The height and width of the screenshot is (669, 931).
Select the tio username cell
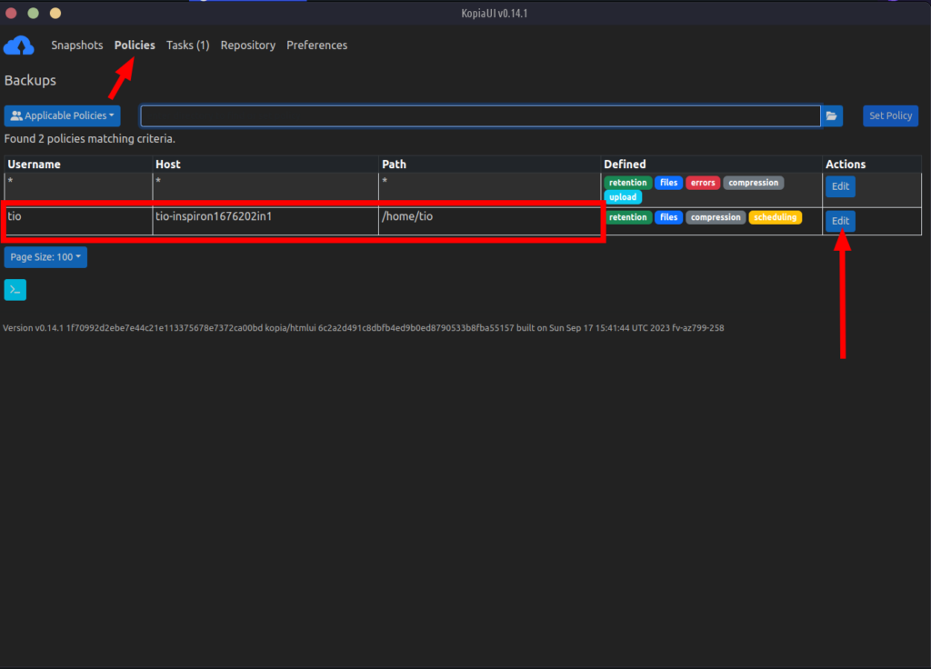coord(78,221)
